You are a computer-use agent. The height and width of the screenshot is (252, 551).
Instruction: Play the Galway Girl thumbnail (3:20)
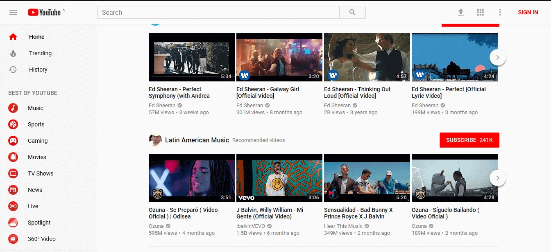pos(279,57)
